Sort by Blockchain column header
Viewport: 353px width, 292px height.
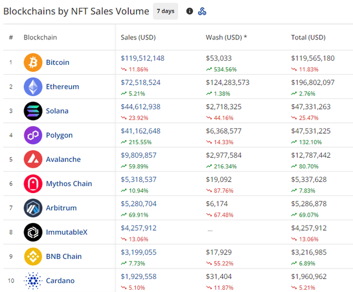tap(41, 38)
